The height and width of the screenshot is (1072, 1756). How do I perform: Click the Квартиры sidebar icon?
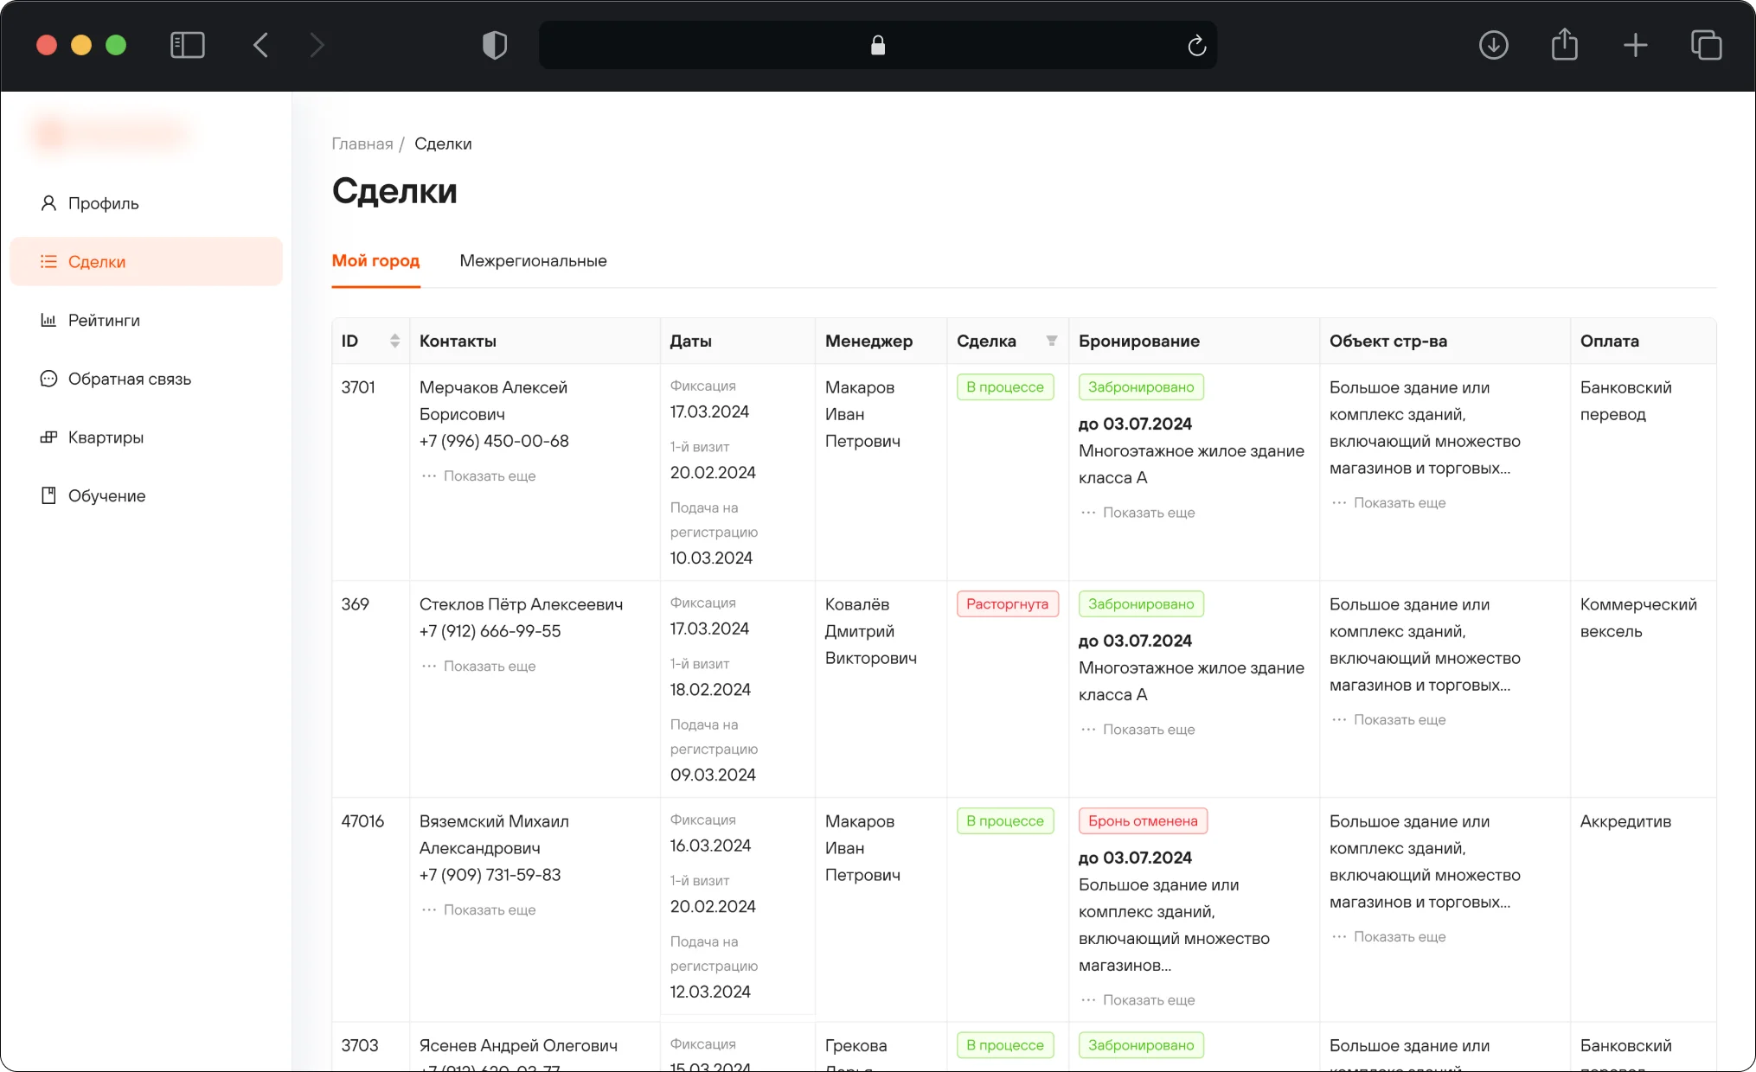click(48, 437)
